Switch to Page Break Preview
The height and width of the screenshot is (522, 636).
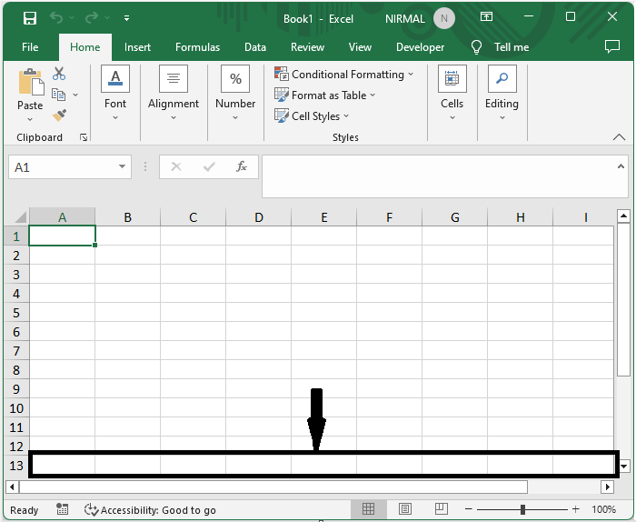coord(441,508)
